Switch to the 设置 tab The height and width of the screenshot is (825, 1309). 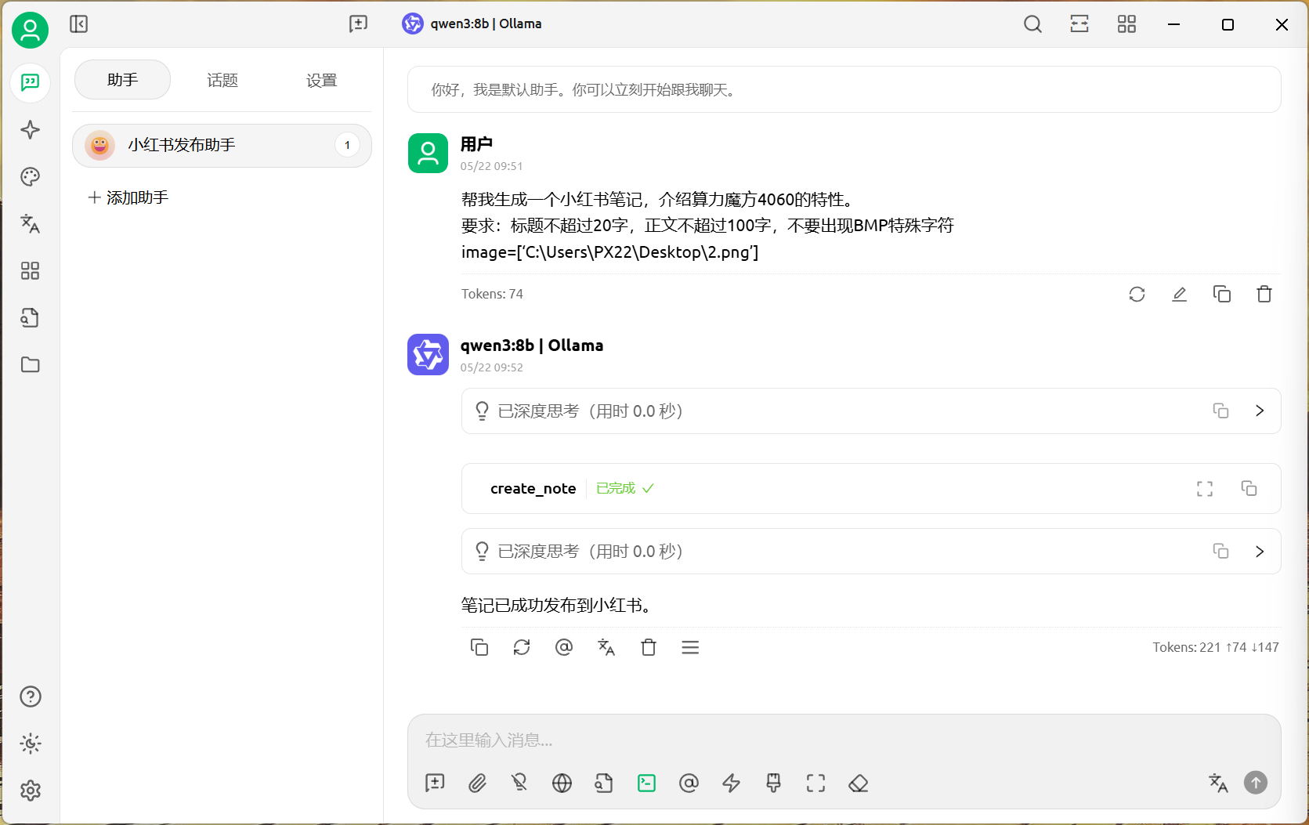(321, 79)
